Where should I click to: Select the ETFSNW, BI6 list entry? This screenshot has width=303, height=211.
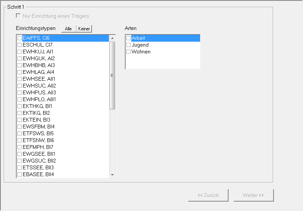pyautogui.click(x=38, y=140)
